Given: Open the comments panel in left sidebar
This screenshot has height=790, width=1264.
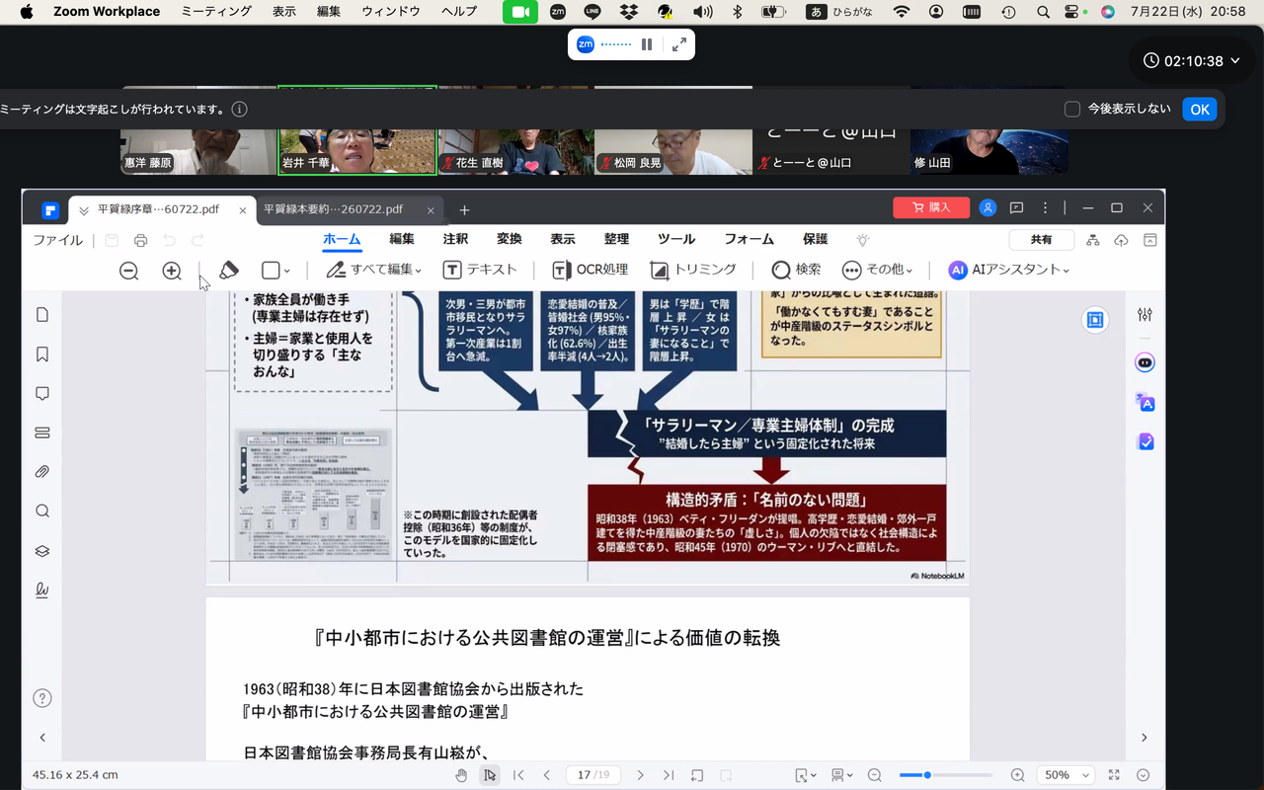Looking at the screenshot, I should click(42, 393).
